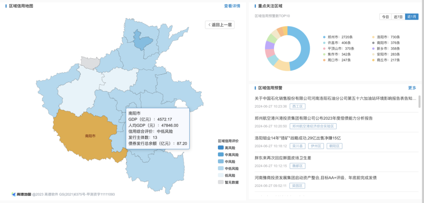
Task: Switch to the 今日 tab
Action: (x=386, y=17)
